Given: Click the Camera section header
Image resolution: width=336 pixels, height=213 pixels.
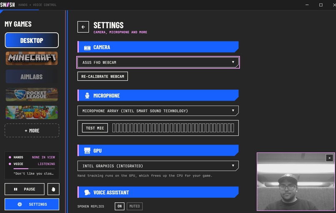Looking at the screenshot, I should click(158, 47).
